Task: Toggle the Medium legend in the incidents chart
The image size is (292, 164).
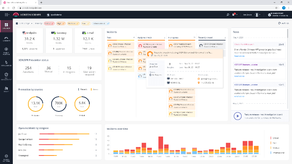Action: pyautogui.click(x=275, y=148)
